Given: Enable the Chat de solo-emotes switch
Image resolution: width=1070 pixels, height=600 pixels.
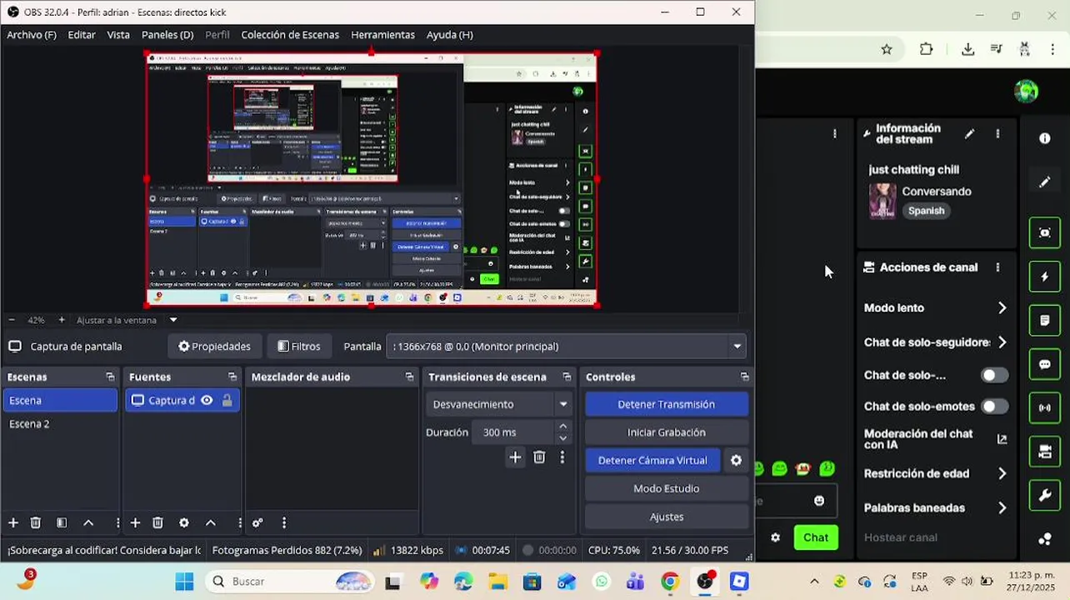Looking at the screenshot, I should [994, 407].
